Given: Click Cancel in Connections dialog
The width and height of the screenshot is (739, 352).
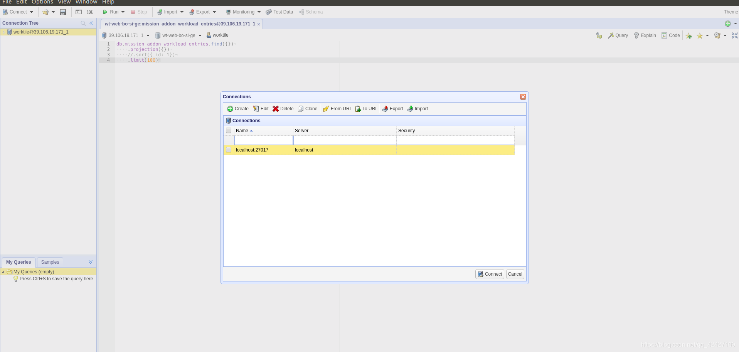Looking at the screenshot, I should coord(515,274).
